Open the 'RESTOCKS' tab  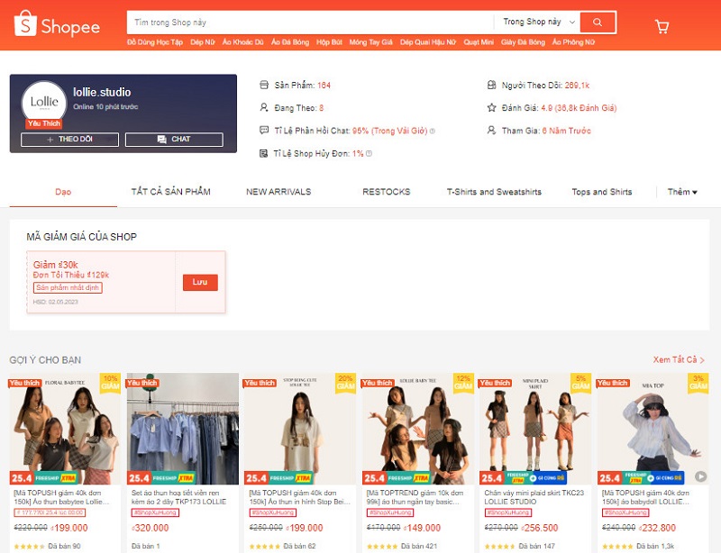[x=386, y=192]
